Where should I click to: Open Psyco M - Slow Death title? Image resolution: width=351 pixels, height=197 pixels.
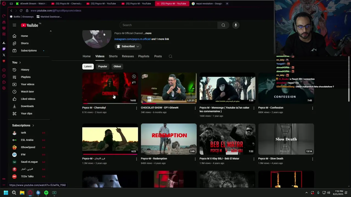[271, 159]
